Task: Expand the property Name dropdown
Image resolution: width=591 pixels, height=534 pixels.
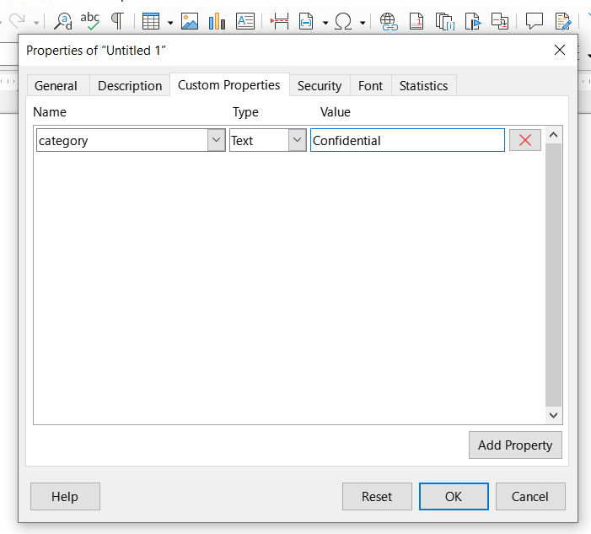Action: coord(216,141)
